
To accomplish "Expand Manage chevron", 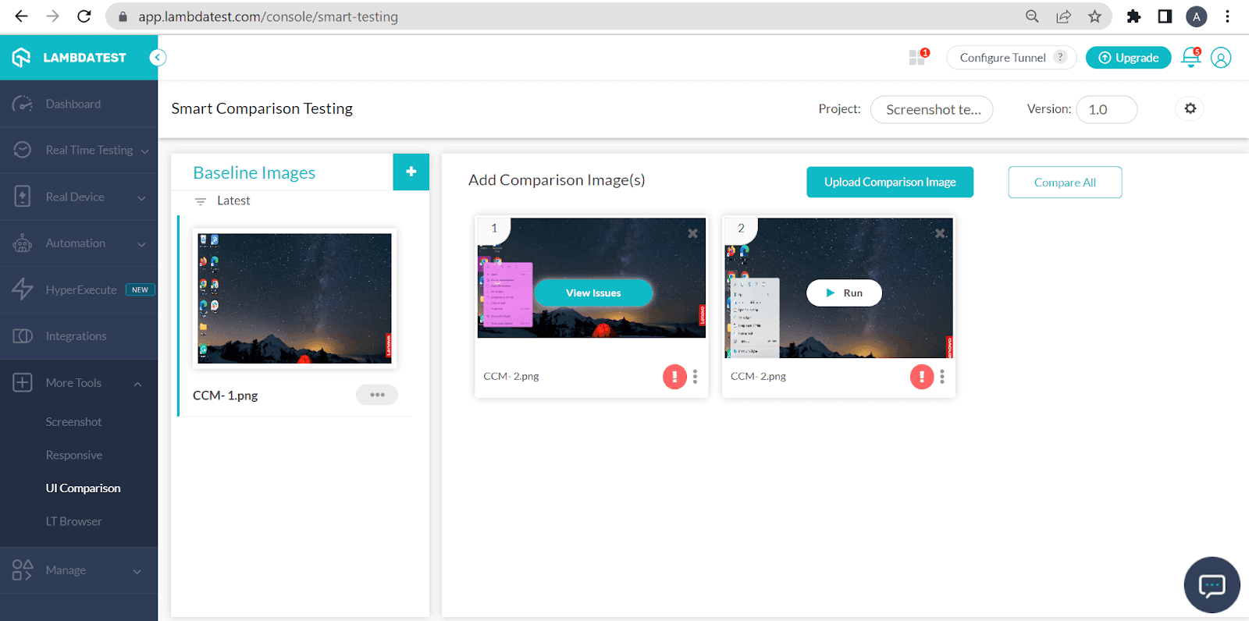I will 137,571.
